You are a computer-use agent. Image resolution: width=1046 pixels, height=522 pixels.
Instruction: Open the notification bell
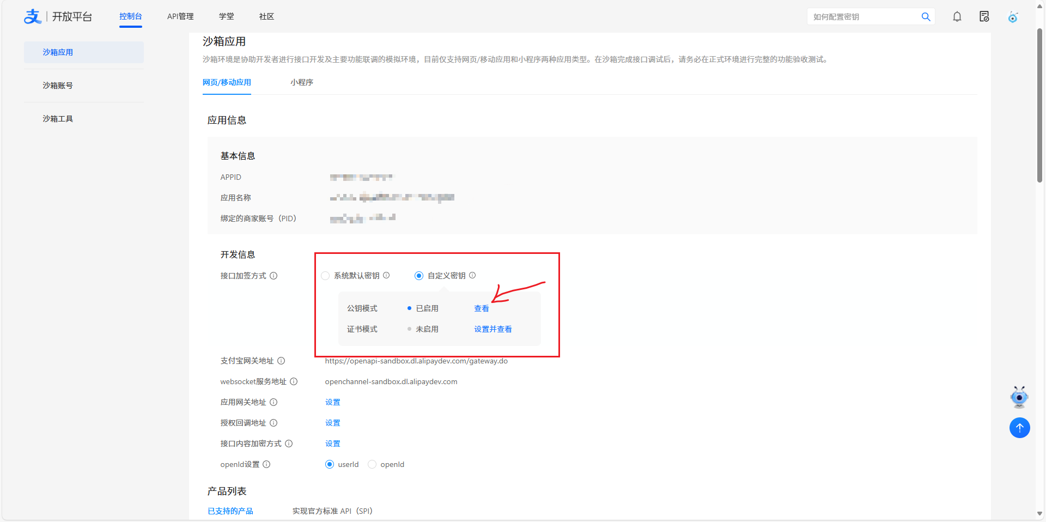[x=957, y=17]
